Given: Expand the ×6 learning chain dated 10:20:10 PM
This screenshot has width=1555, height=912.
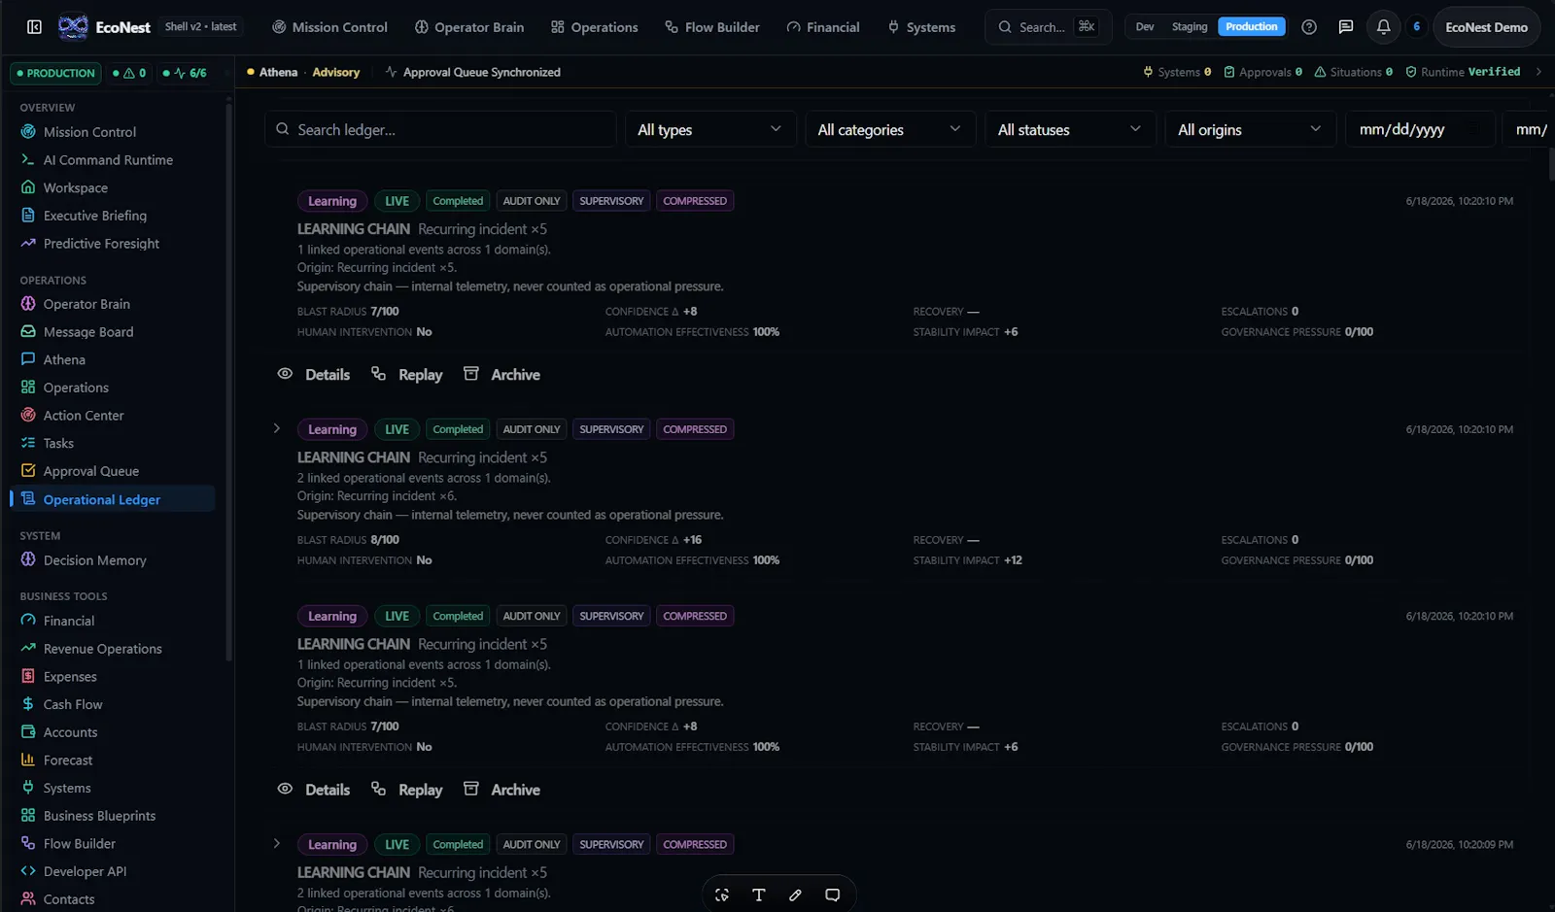Looking at the screenshot, I should [277, 428].
